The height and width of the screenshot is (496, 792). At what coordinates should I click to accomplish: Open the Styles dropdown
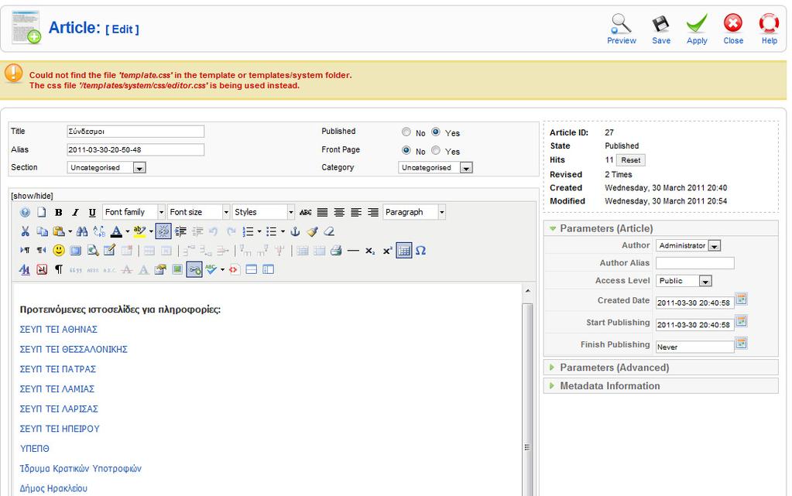[263, 212]
